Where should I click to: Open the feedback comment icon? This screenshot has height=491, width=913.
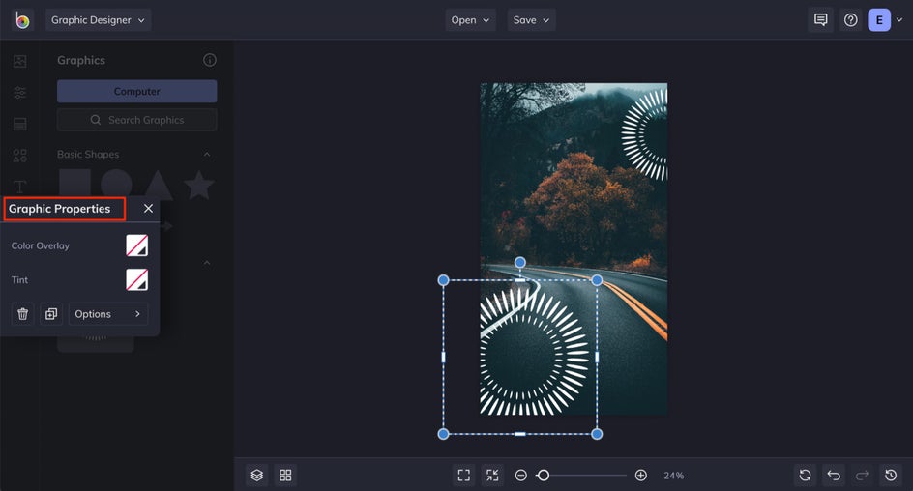click(821, 20)
